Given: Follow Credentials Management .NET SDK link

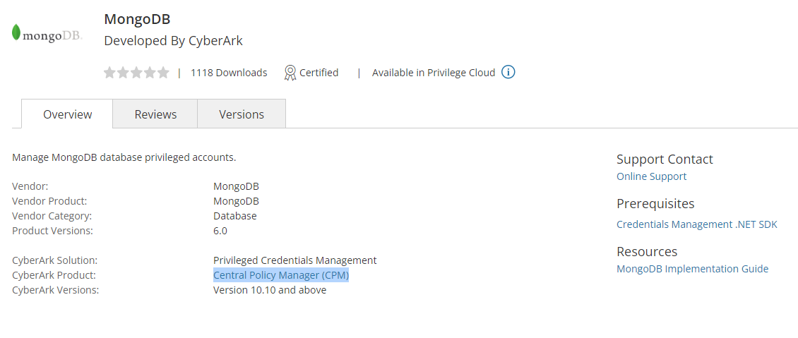Looking at the screenshot, I should point(696,224).
